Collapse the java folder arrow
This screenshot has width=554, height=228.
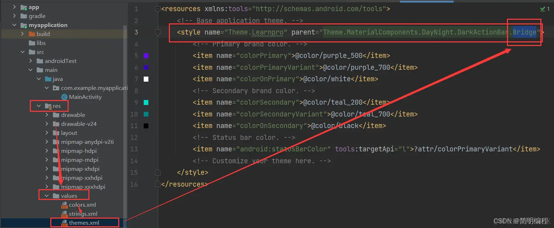39,79
